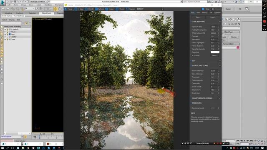
Task: Click the Save... post settings button
Action: pyautogui.click(x=198, y=17)
